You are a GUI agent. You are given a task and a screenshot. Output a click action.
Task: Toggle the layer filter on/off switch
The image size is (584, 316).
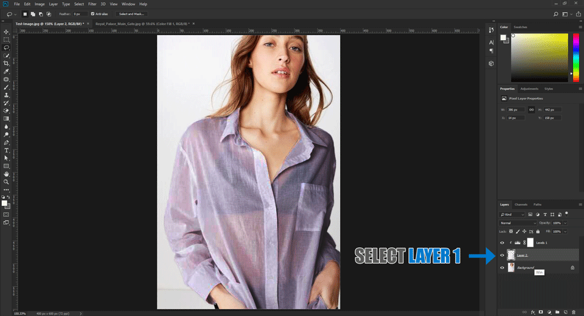[x=566, y=214]
